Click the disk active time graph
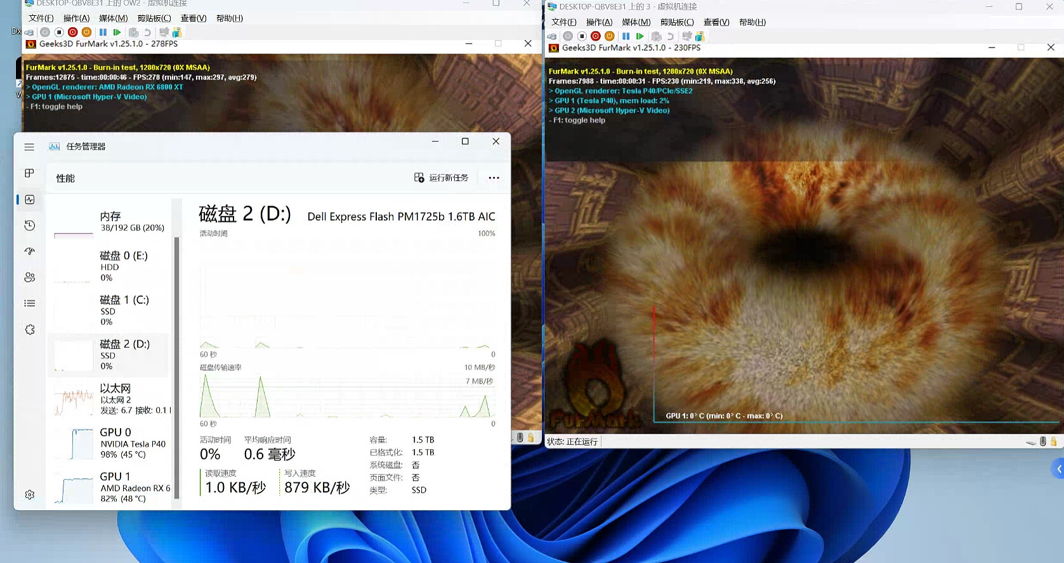The height and width of the screenshot is (563, 1064). click(348, 295)
